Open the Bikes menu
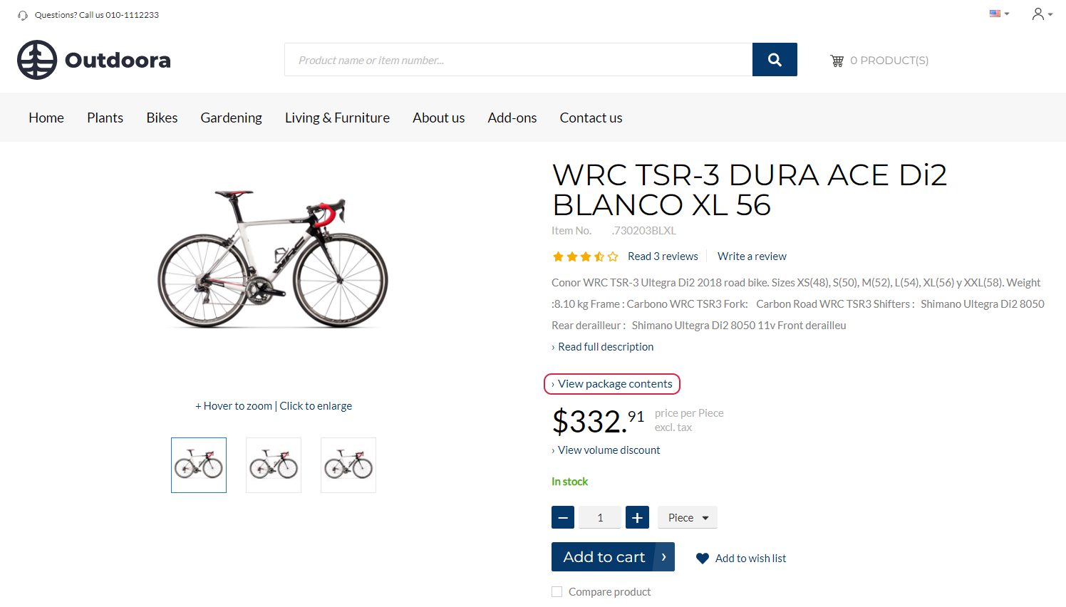1066x607 pixels. coord(162,118)
